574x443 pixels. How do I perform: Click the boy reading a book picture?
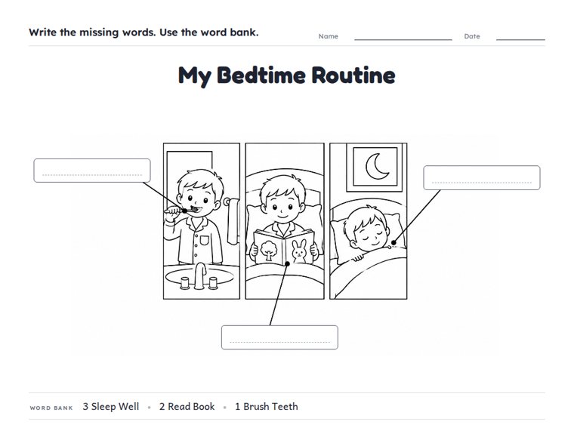[285, 221]
